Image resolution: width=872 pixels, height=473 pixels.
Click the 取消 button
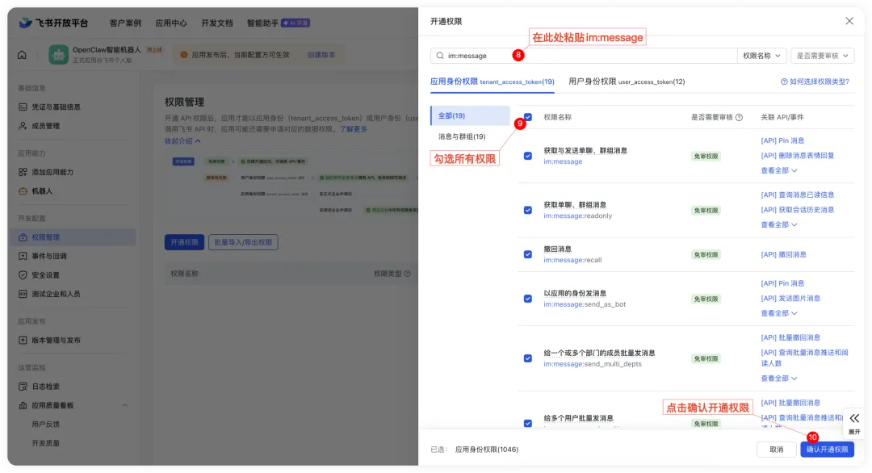click(777, 449)
